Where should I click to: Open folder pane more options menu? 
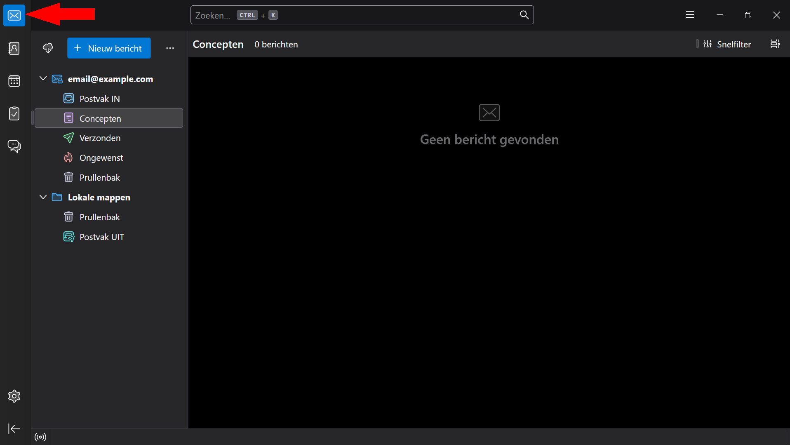tap(170, 48)
